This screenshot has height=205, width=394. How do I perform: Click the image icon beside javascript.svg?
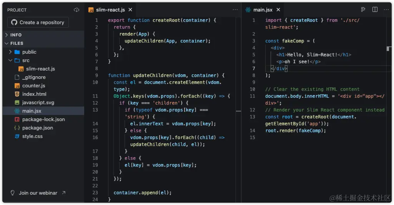17,103
